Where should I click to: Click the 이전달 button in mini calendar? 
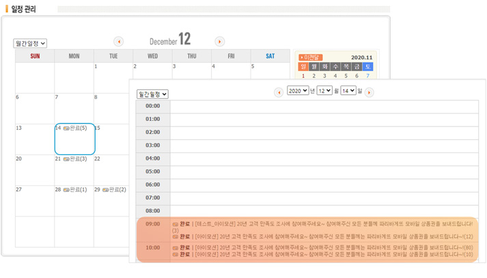tap(311, 58)
